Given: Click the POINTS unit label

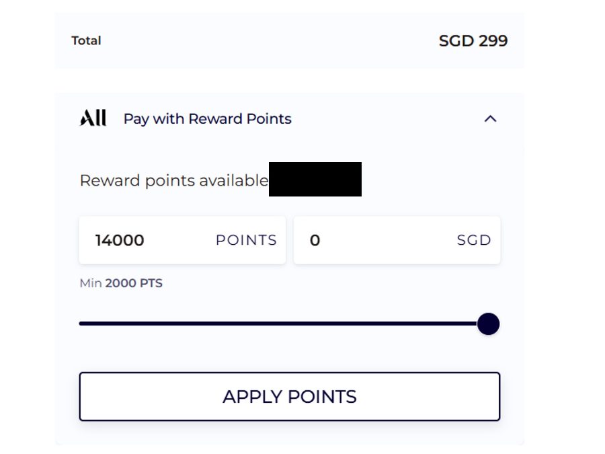Looking at the screenshot, I should (x=246, y=240).
